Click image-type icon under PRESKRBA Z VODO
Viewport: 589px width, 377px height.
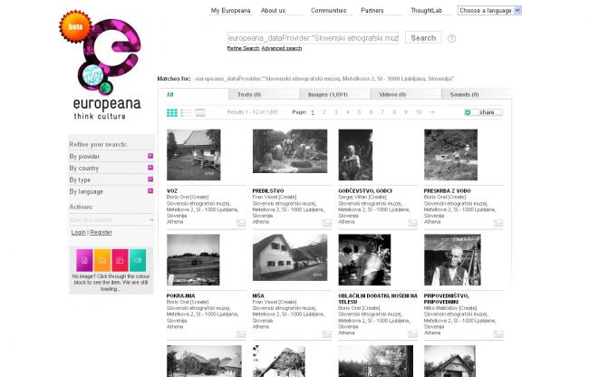[497, 222]
